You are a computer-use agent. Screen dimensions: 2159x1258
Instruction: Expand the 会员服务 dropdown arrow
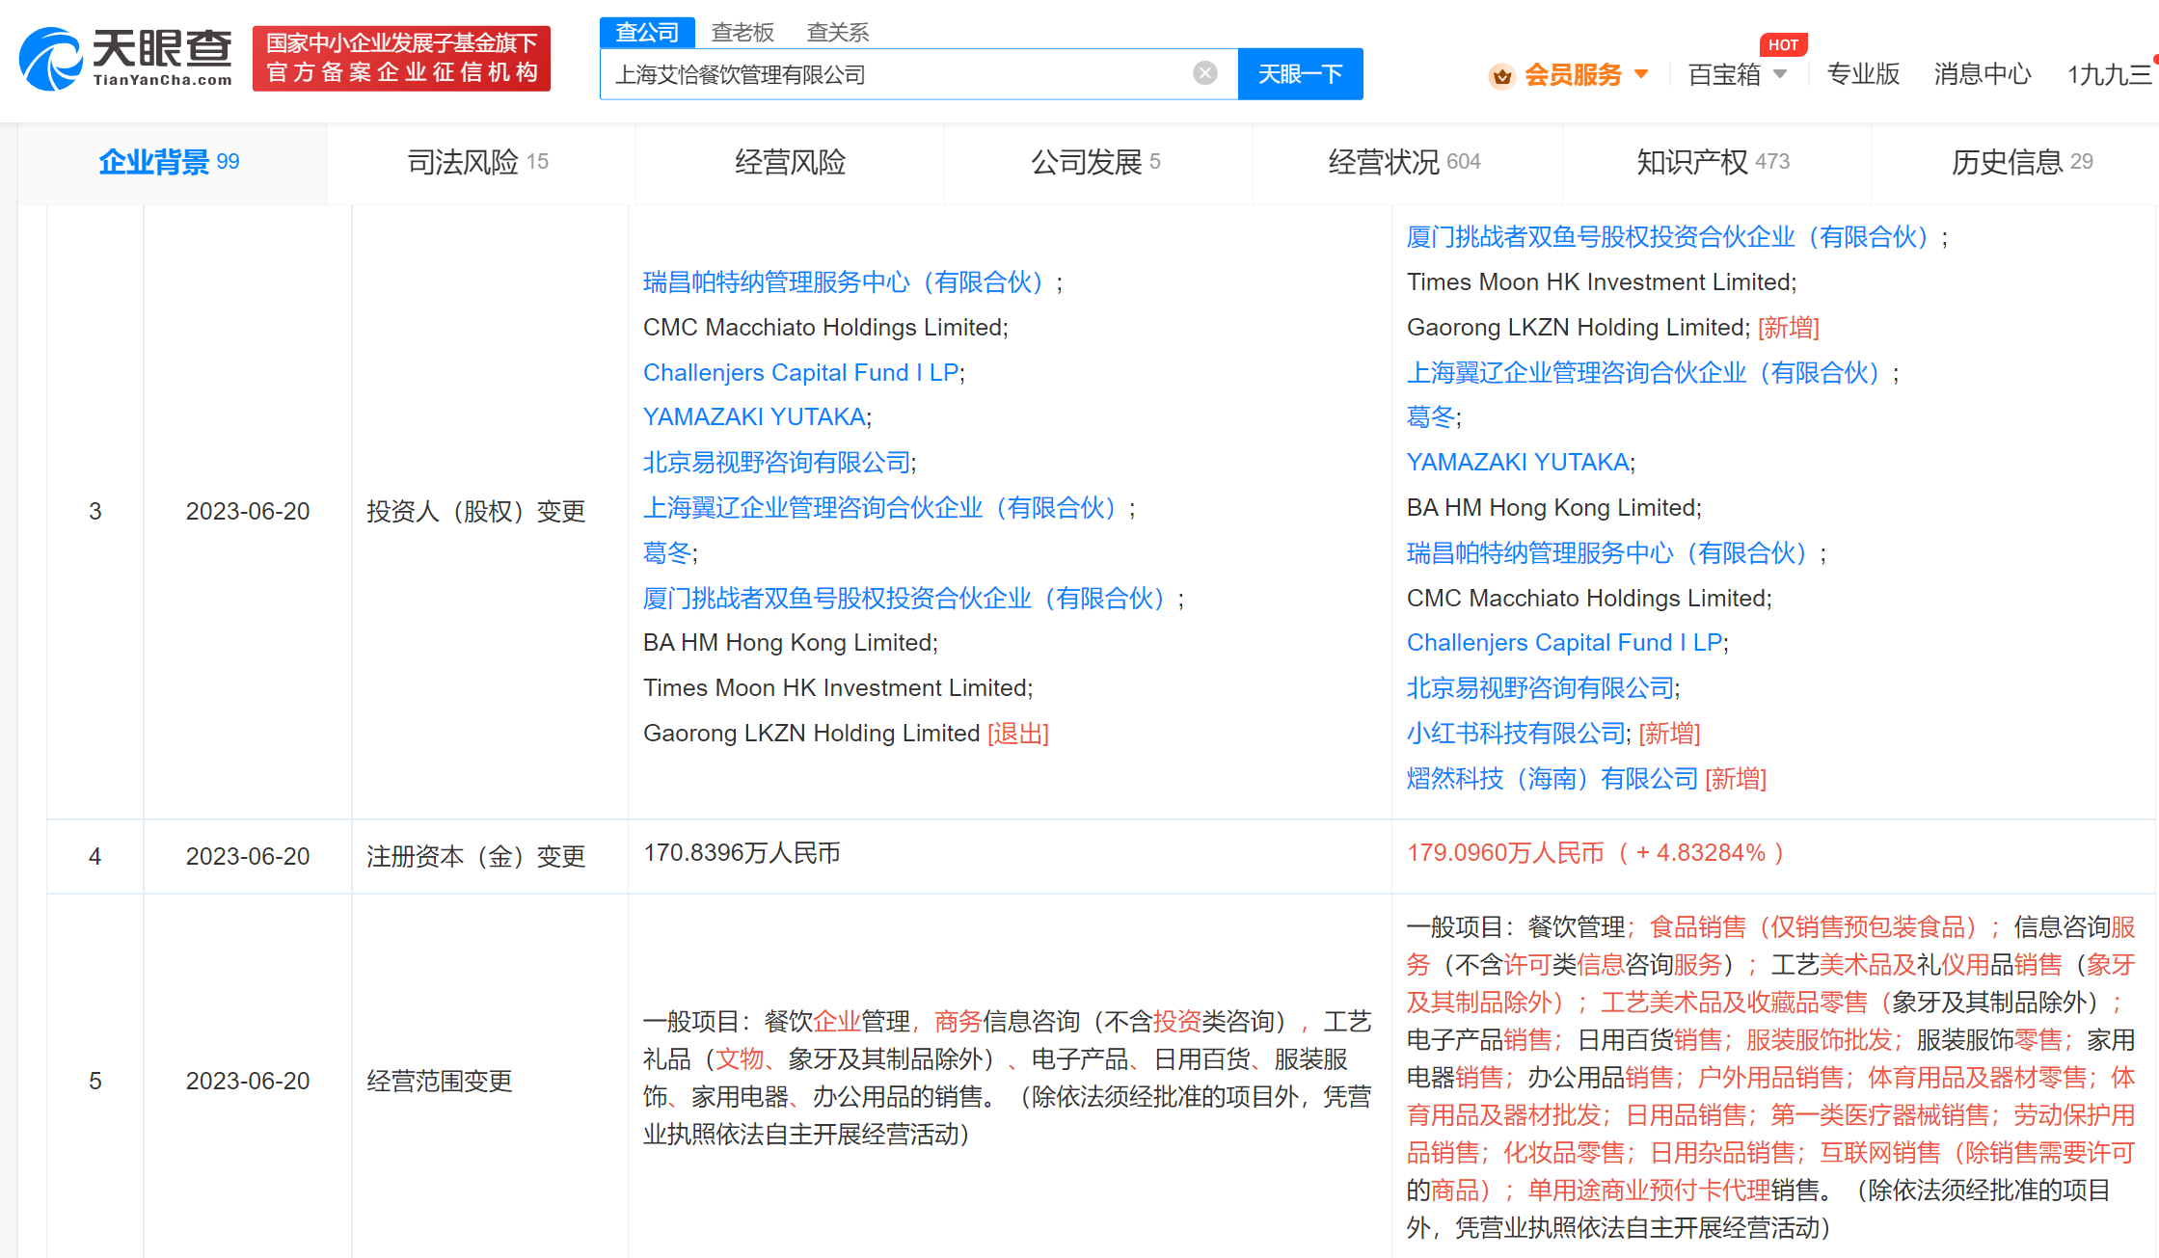click(x=1641, y=74)
